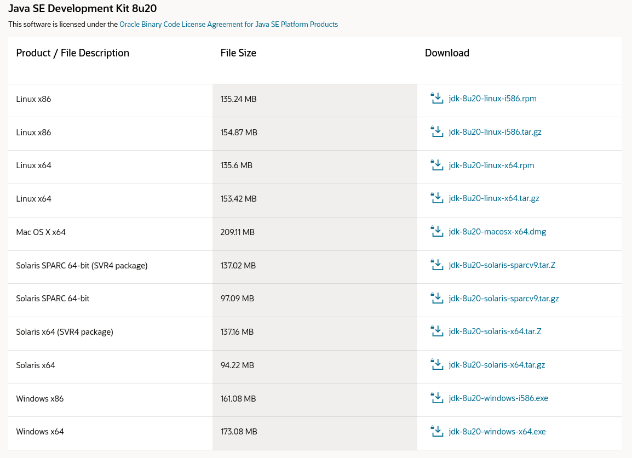This screenshot has width=632, height=458.
Task: Select Solaris SPARC 64-bit (SVR4 package) text
Action: pos(82,266)
